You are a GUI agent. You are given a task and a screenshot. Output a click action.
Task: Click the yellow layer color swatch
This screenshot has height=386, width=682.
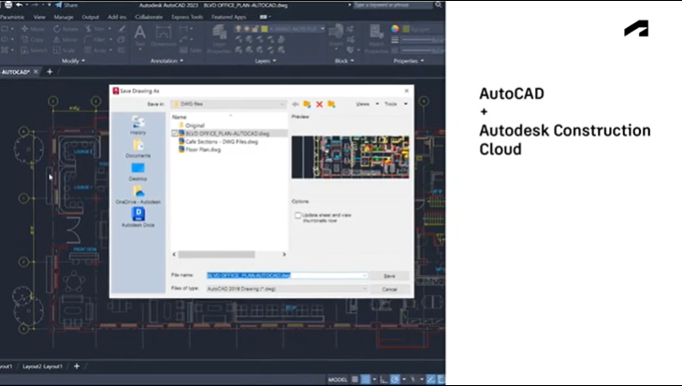(x=264, y=29)
